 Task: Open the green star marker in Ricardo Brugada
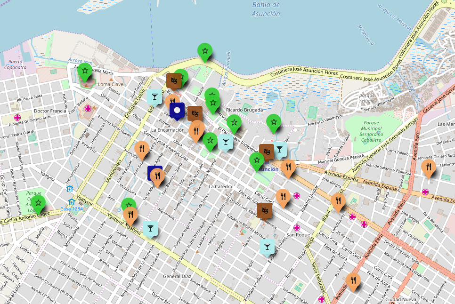coord(274,122)
